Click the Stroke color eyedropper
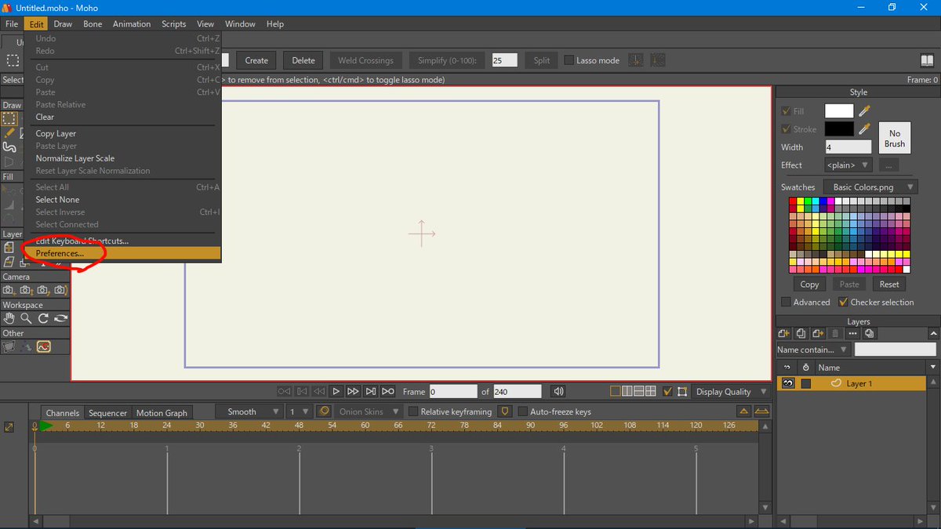 click(x=864, y=129)
